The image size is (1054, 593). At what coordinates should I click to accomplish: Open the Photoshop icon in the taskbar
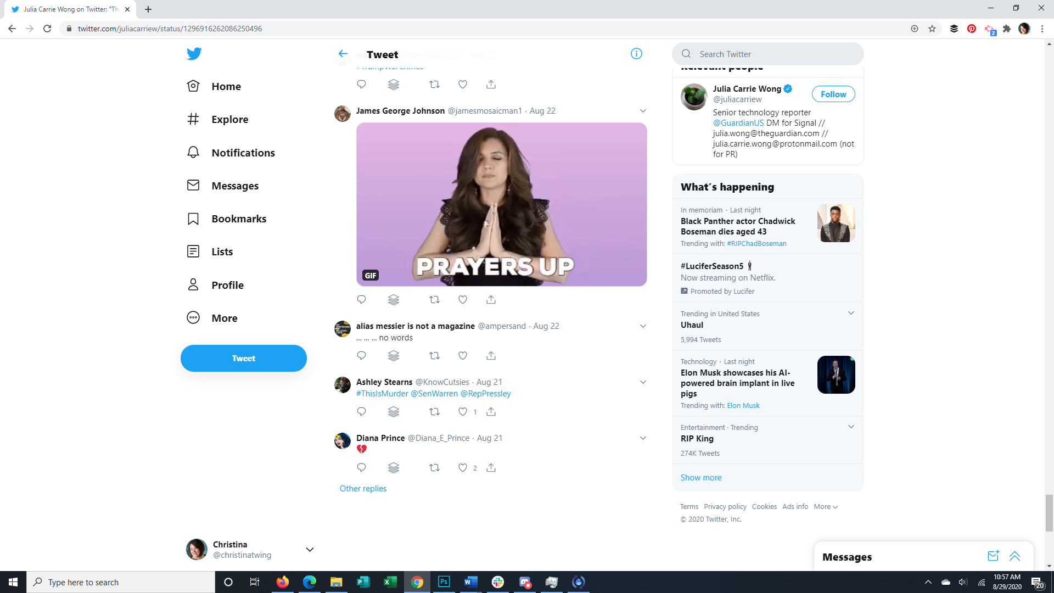click(444, 582)
